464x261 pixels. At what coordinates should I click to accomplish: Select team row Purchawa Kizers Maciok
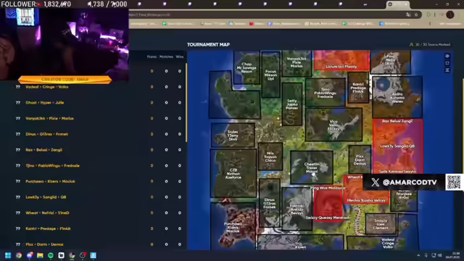click(101, 181)
